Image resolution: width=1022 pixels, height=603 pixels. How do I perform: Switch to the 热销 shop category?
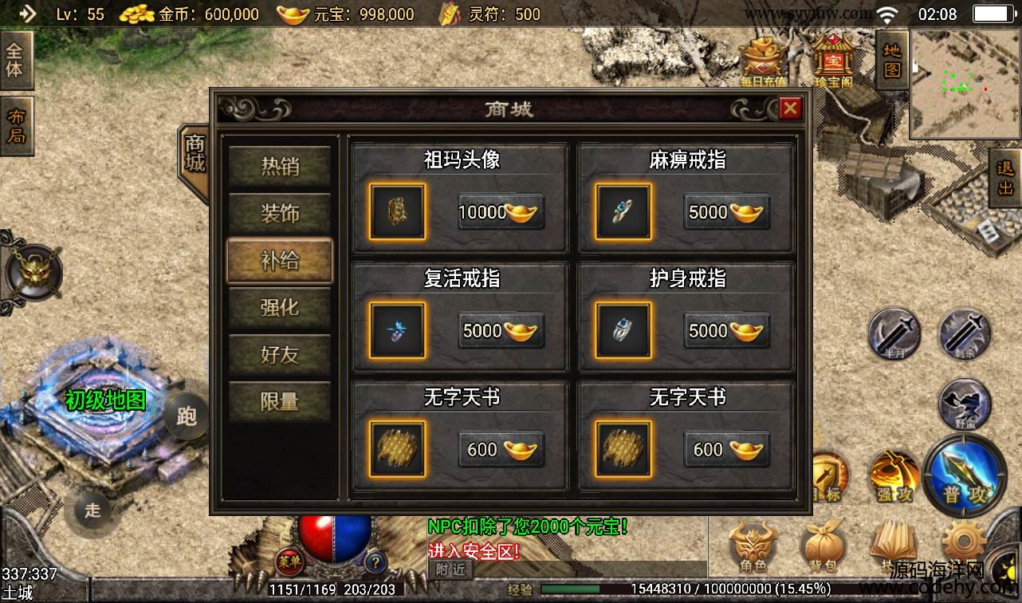(280, 166)
